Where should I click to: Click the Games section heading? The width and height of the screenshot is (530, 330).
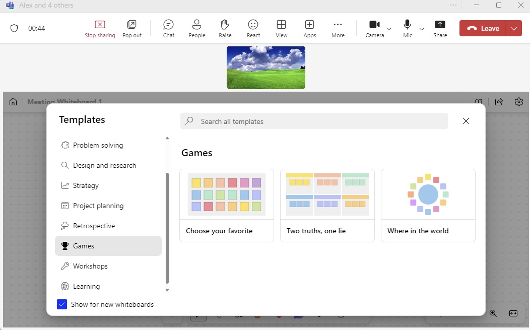pyautogui.click(x=196, y=153)
